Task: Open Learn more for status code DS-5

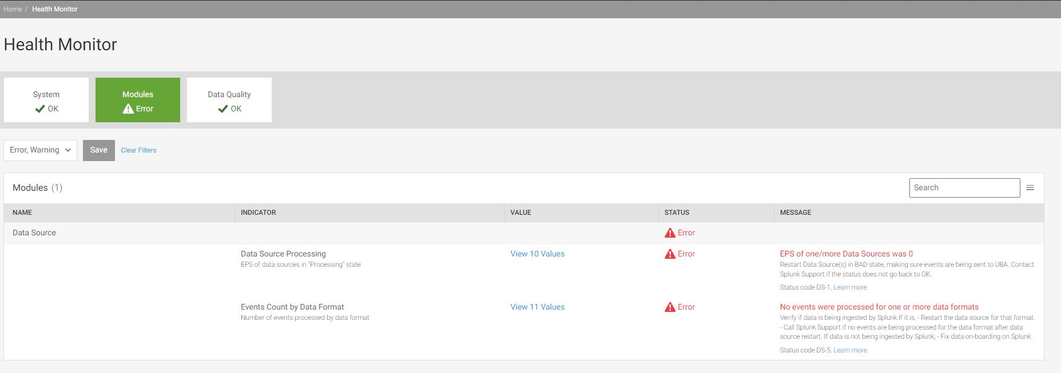Action: pyautogui.click(x=851, y=350)
